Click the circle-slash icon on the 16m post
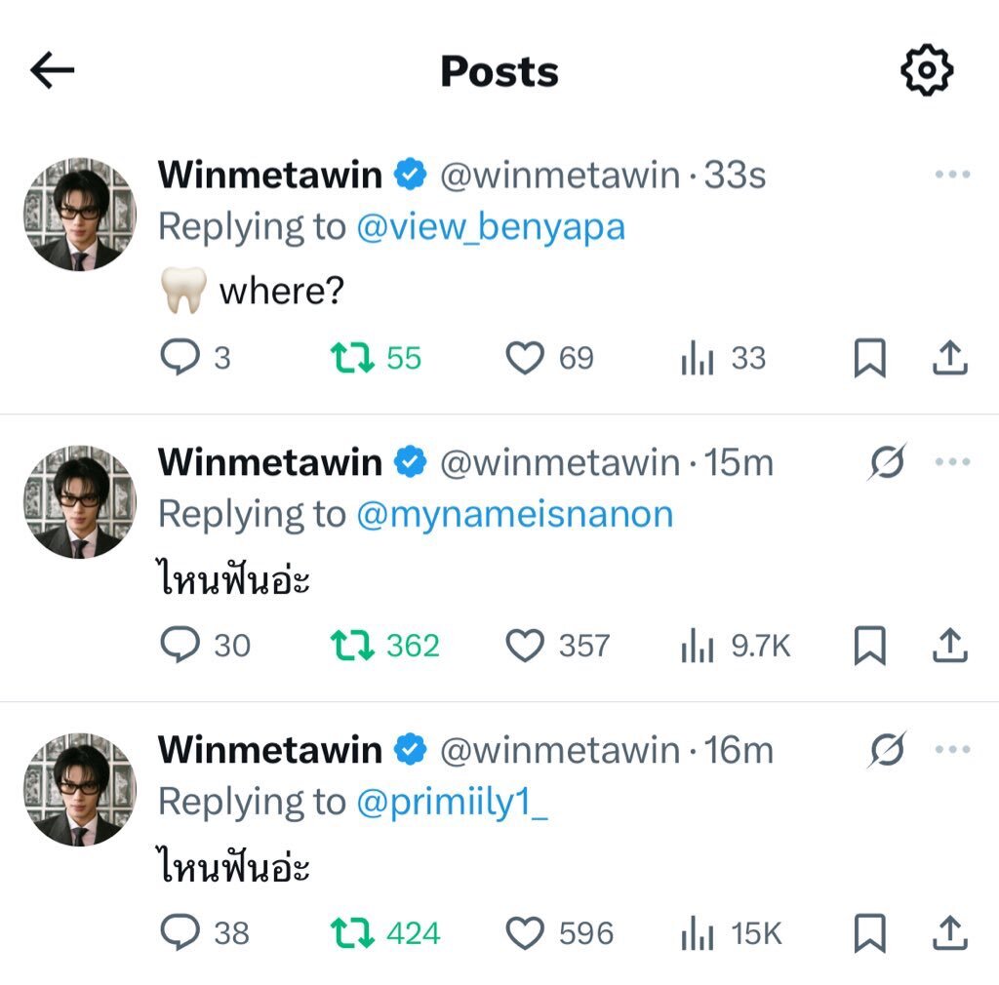 point(886,750)
